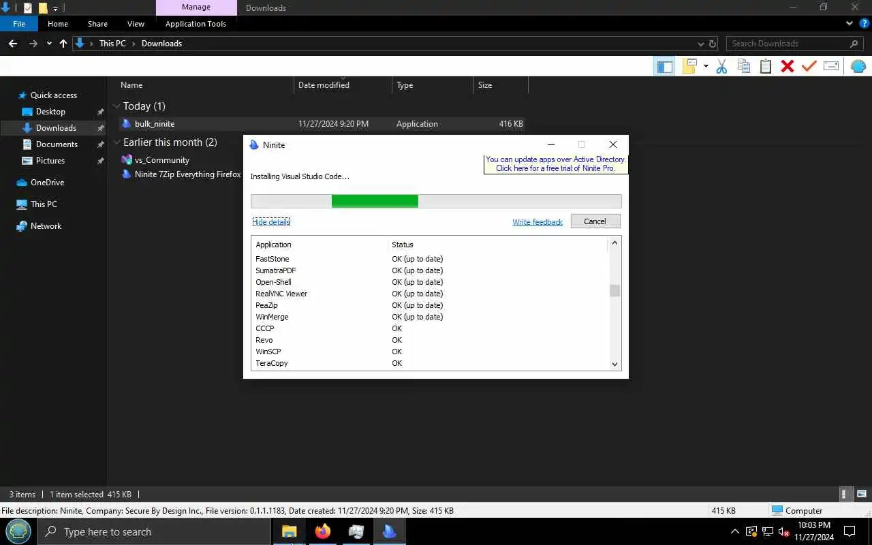Image resolution: width=872 pixels, height=545 pixels.
Task: Click the Cut scissors icon in toolbar
Action: [x=722, y=66]
